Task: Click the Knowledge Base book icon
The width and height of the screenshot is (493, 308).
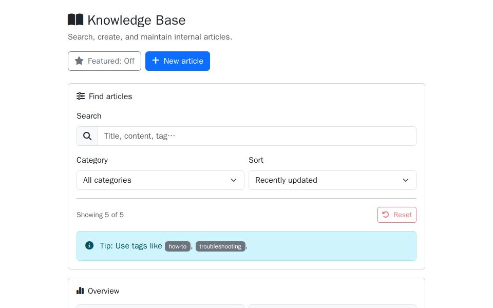Action: [x=75, y=20]
